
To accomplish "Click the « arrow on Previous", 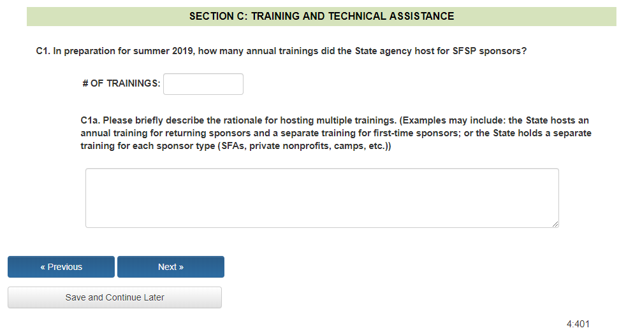I will [x=43, y=267].
